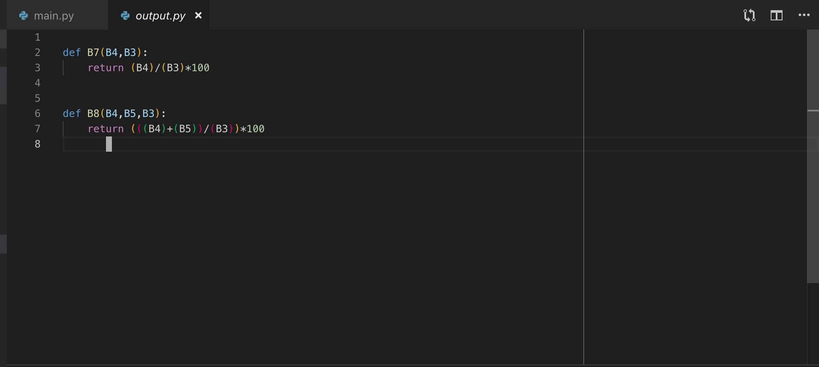
Task: Click the Python icon on output.py tab
Action: pos(125,16)
